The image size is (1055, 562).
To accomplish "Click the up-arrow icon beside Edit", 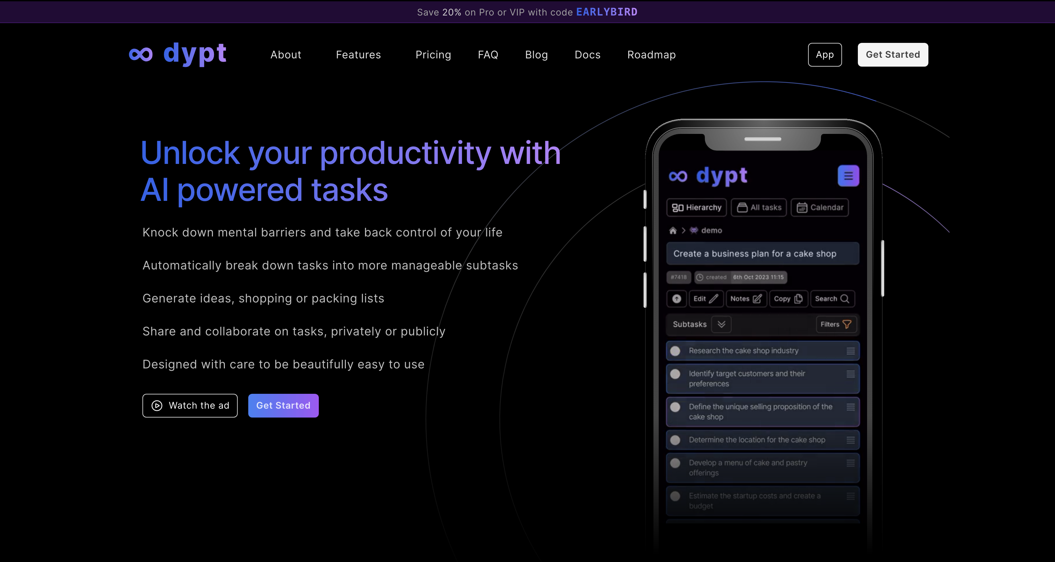I will click(x=677, y=298).
